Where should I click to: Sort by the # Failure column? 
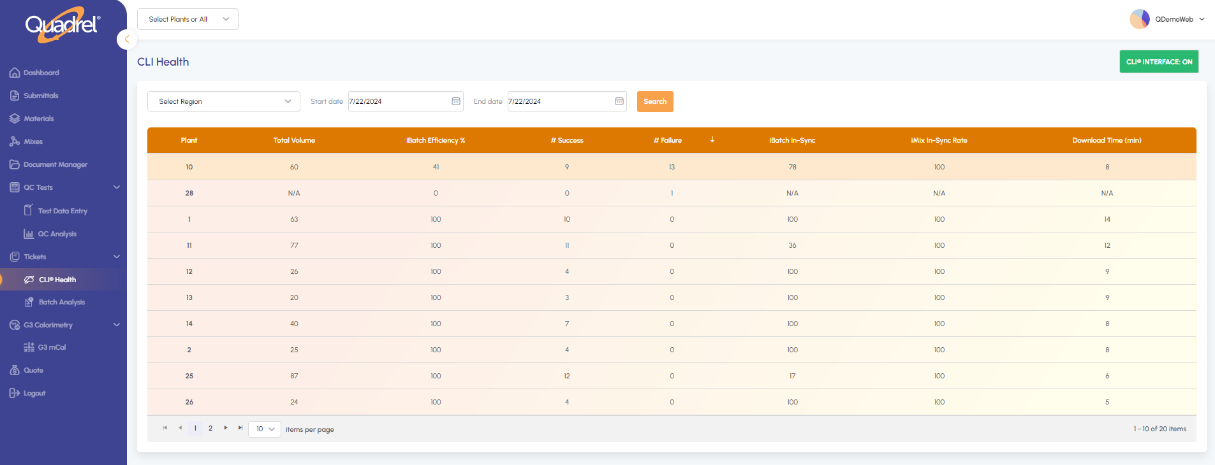(668, 140)
